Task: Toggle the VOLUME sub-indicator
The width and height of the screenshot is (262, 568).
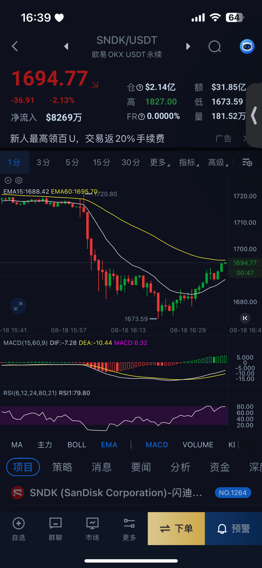Action: 198,445
